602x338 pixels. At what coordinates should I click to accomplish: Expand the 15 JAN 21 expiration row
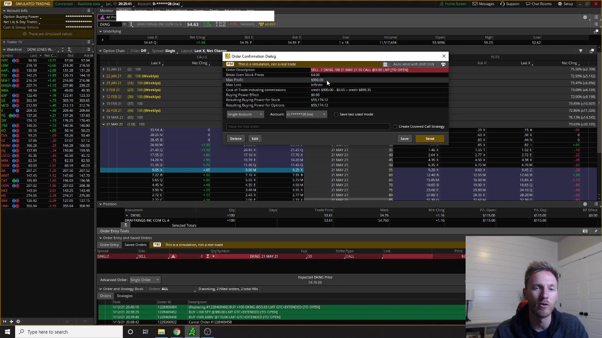point(103,69)
